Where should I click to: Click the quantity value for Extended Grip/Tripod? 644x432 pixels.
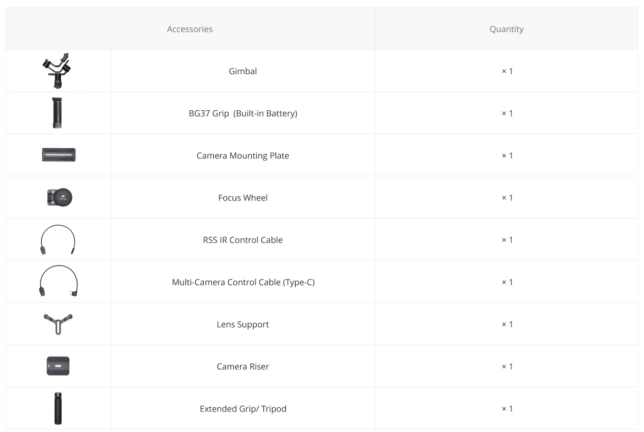(507, 409)
